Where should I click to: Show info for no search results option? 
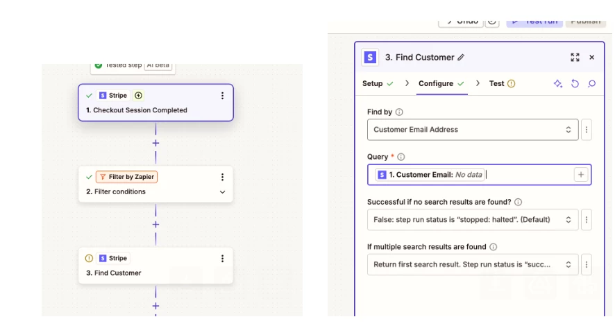518,202
